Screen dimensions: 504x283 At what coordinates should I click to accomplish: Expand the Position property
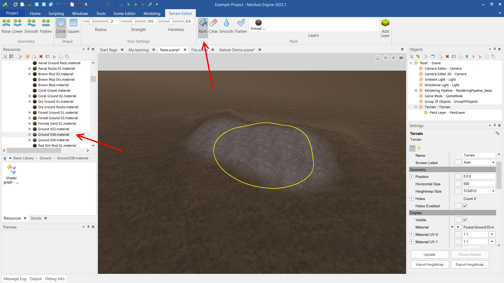(x=412, y=177)
